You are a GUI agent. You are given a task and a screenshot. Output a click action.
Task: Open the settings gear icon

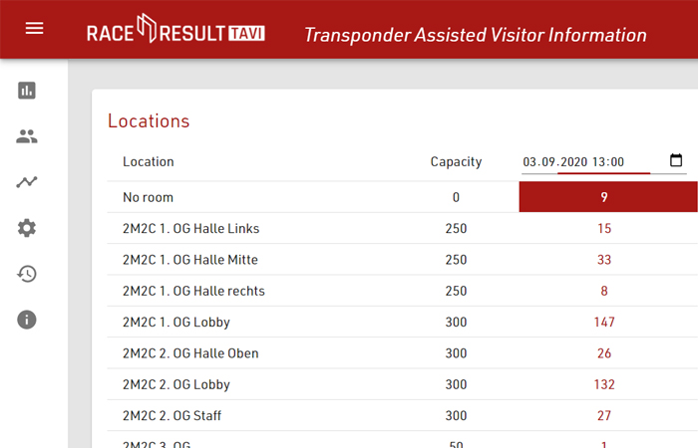(27, 228)
